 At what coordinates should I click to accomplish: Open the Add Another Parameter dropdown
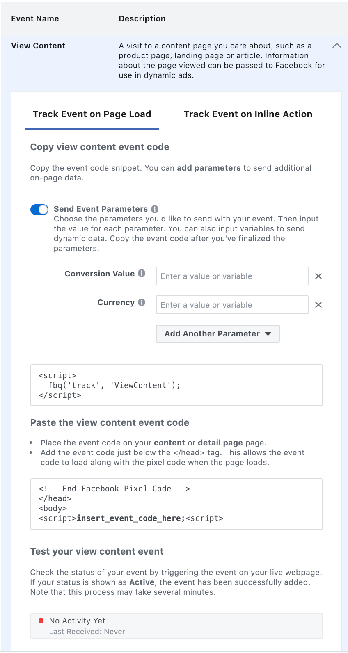coord(217,334)
